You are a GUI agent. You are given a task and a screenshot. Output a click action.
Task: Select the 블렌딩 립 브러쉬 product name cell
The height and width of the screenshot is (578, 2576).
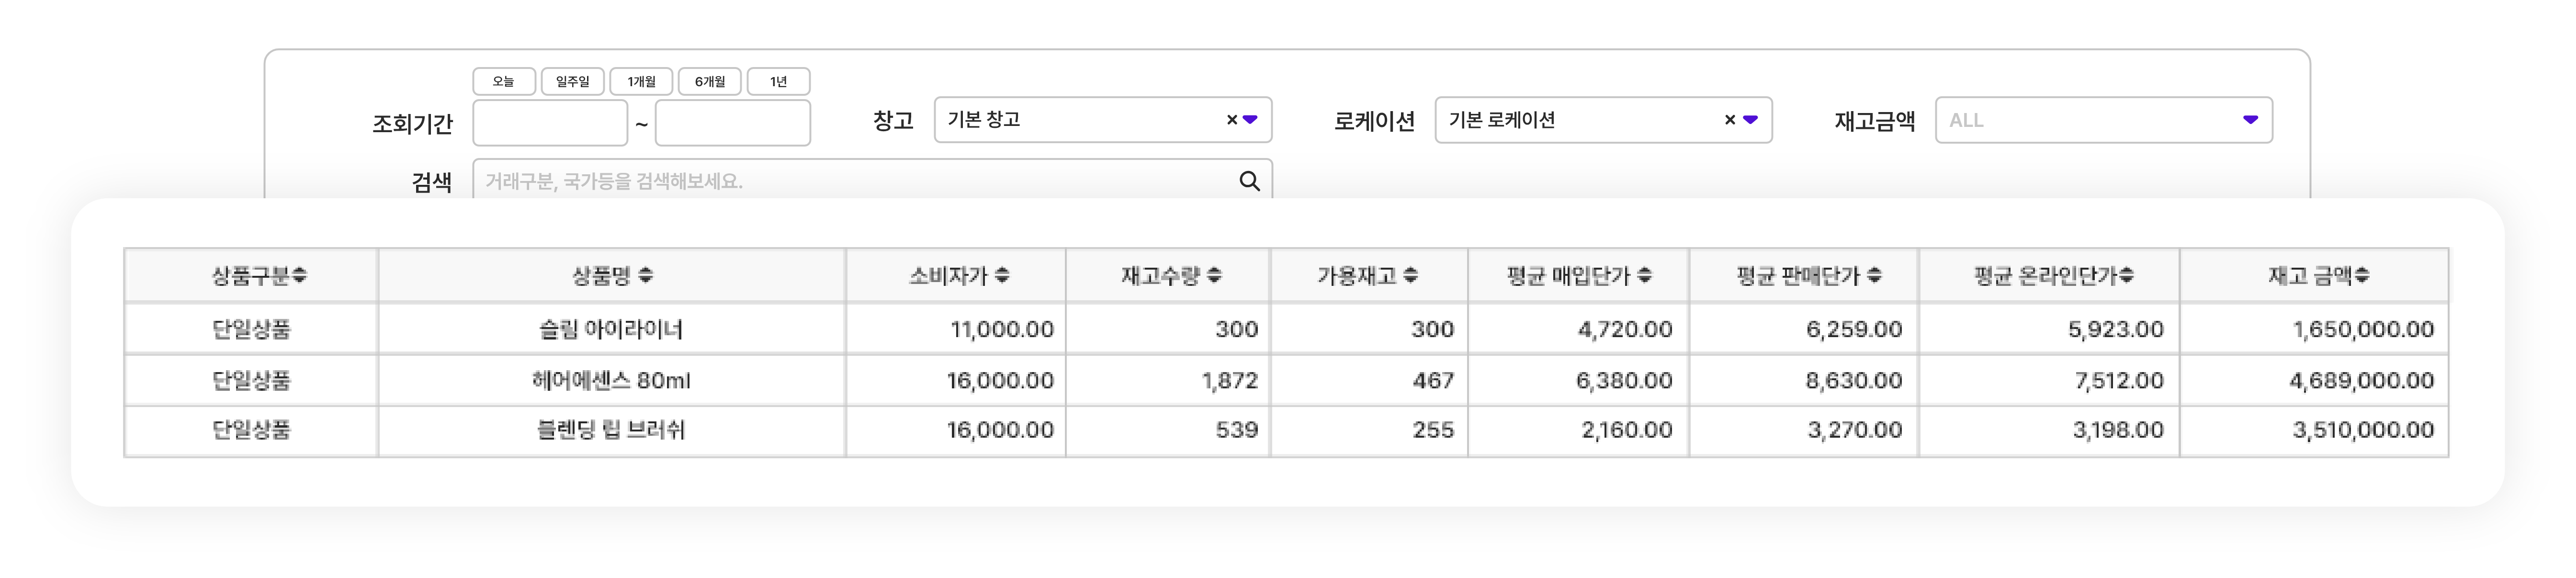coord(612,430)
